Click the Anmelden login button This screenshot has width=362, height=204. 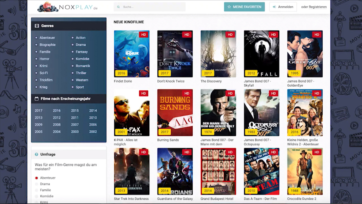point(283,7)
